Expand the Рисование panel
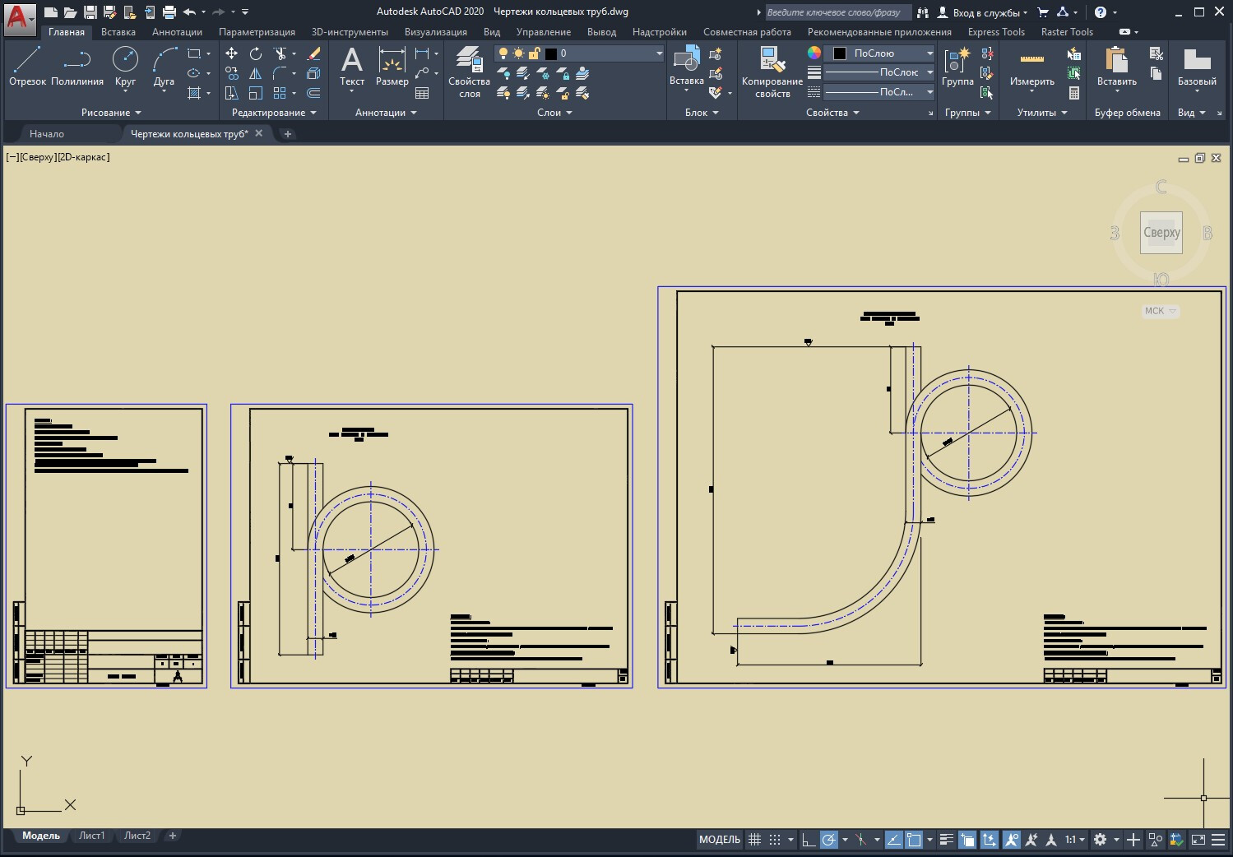 (111, 113)
